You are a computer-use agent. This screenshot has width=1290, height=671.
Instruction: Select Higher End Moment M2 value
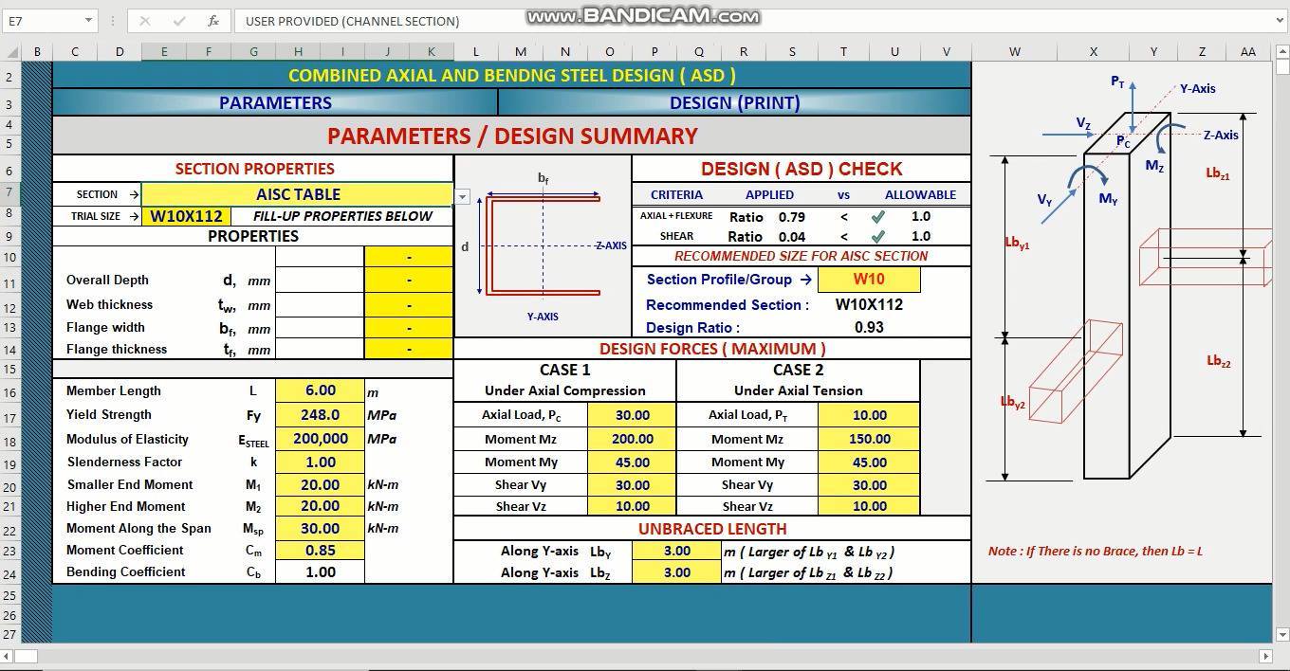click(x=320, y=506)
